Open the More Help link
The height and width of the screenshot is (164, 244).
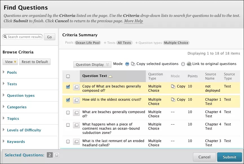pos(133,21)
